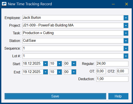The height and width of the screenshot is (104, 133).
Task: Open Help for this dialog
Action: [118, 96]
